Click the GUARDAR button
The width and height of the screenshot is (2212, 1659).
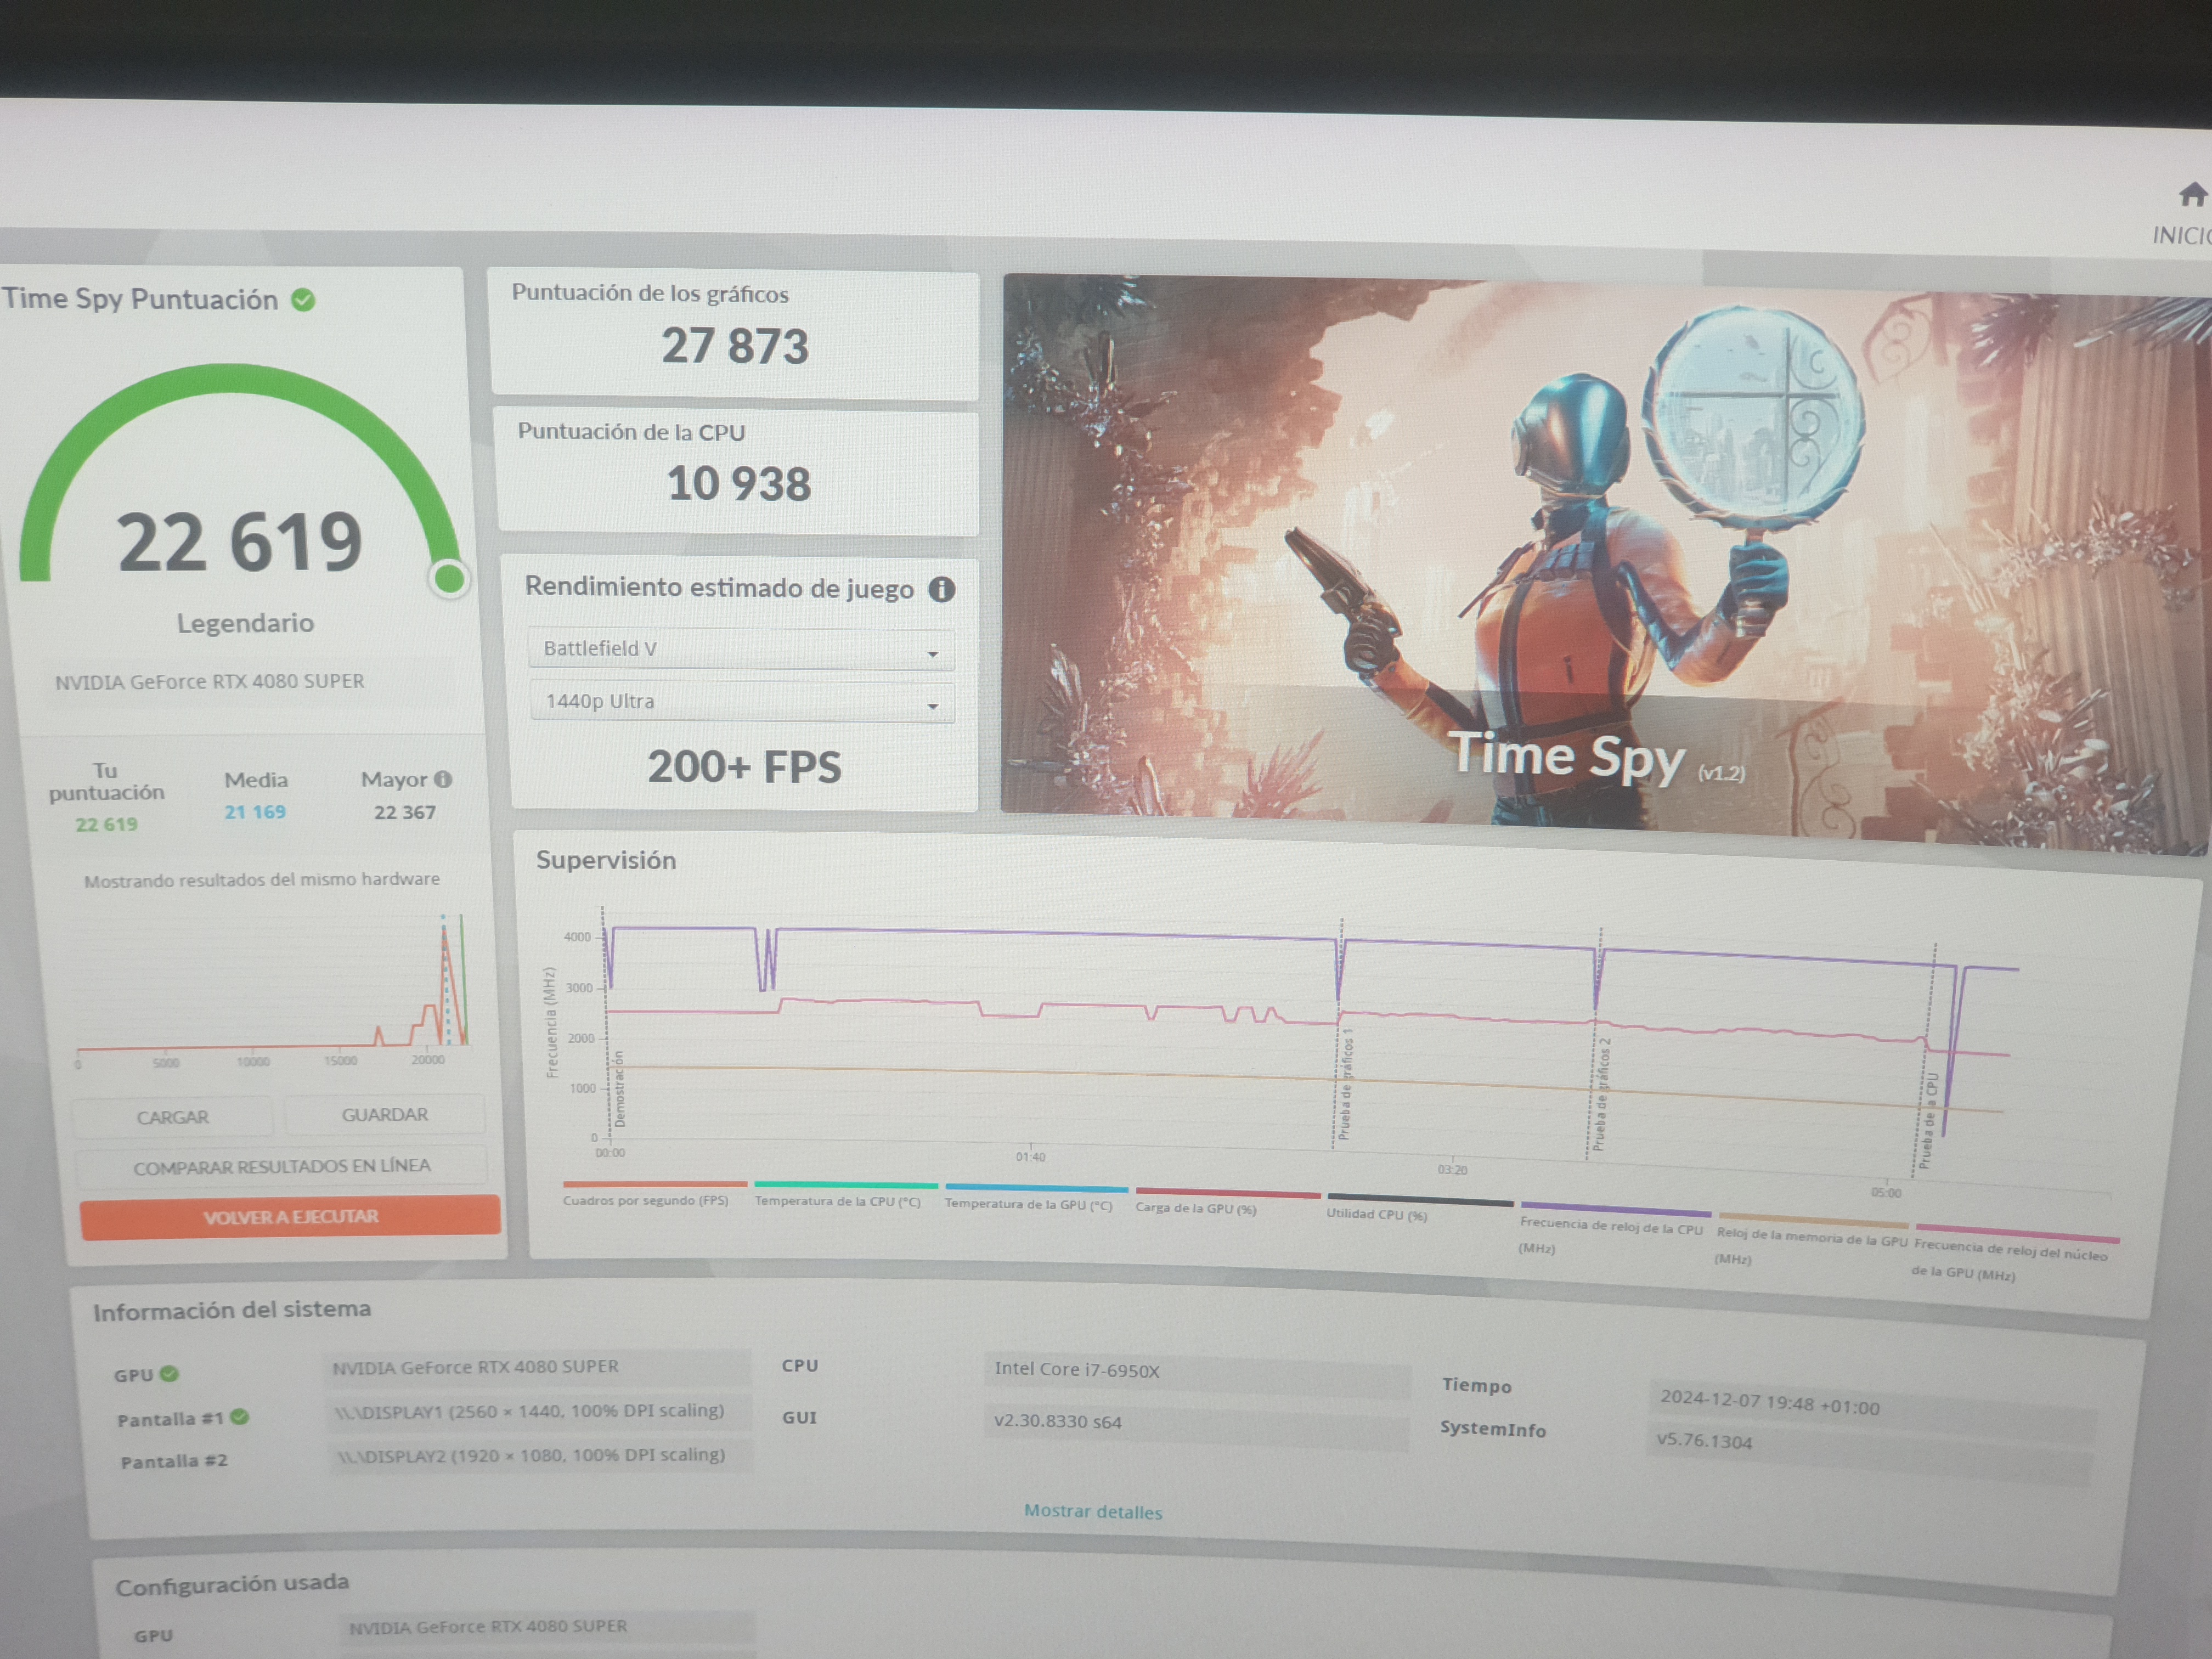click(385, 1114)
